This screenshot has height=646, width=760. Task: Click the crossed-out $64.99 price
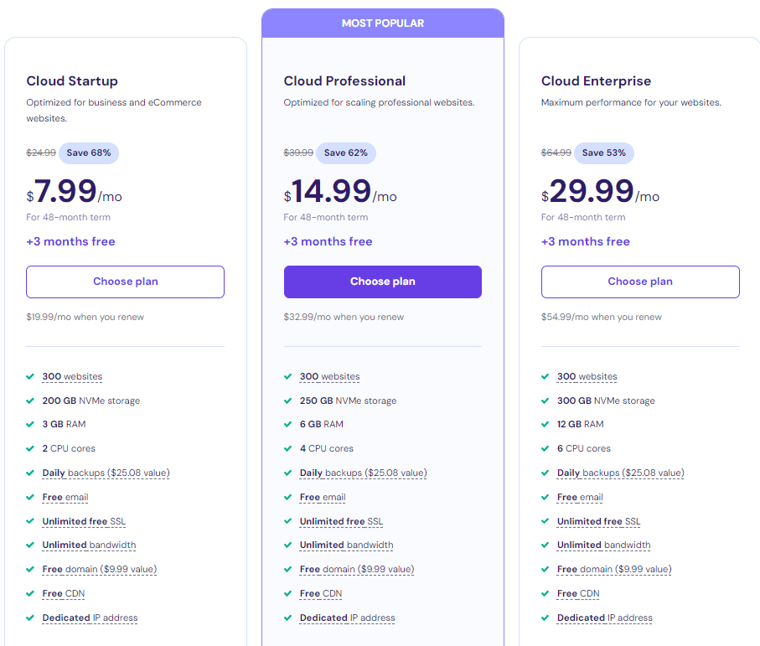(556, 152)
